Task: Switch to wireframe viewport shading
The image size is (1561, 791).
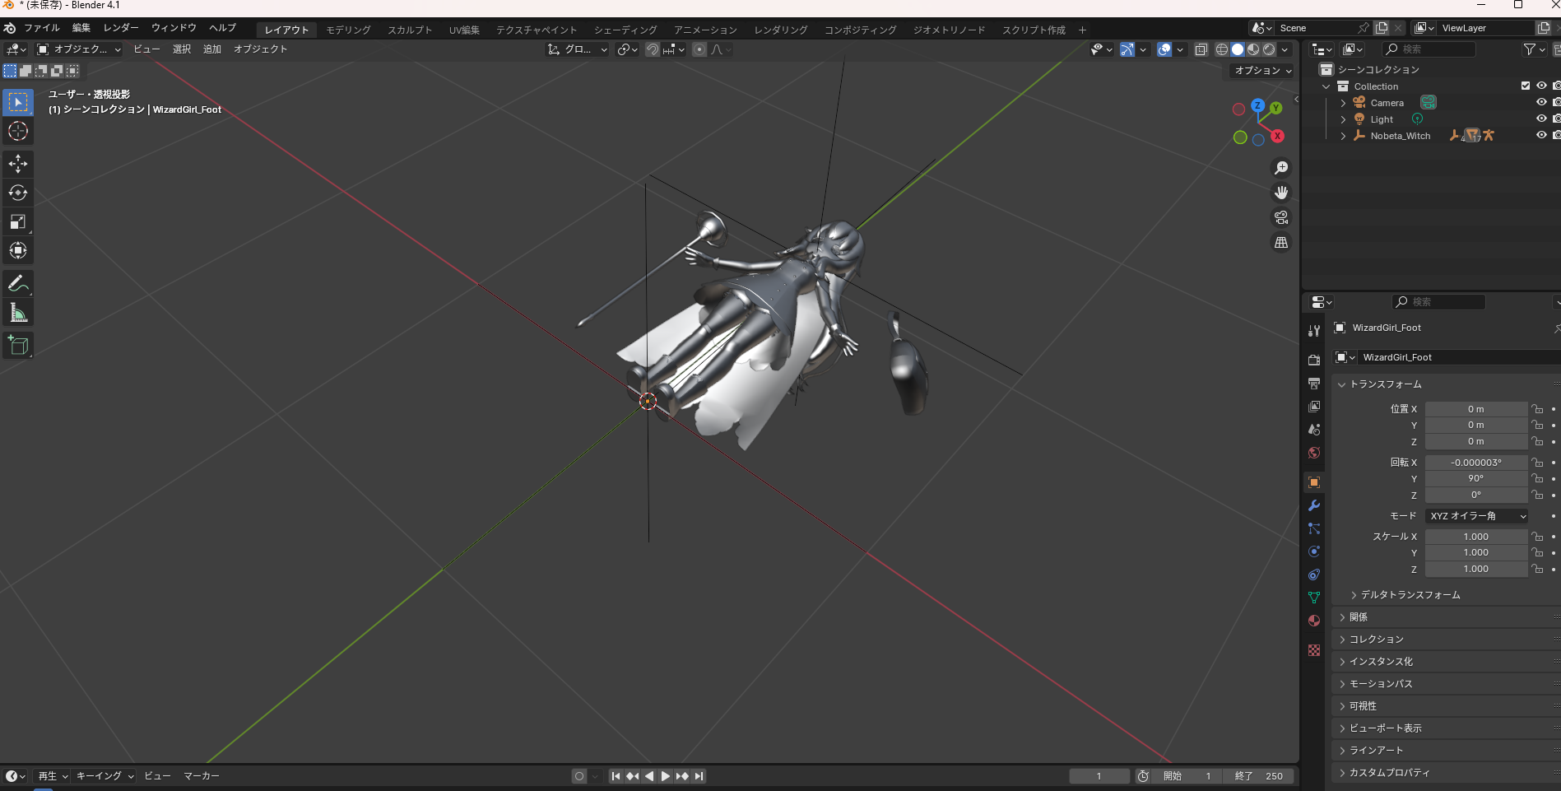Action: coord(1222,49)
